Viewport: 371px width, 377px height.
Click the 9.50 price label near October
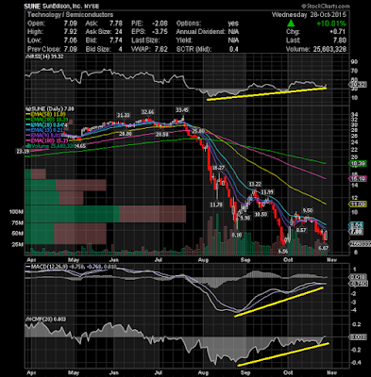point(308,210)
